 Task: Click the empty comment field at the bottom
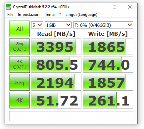(71, 116)
